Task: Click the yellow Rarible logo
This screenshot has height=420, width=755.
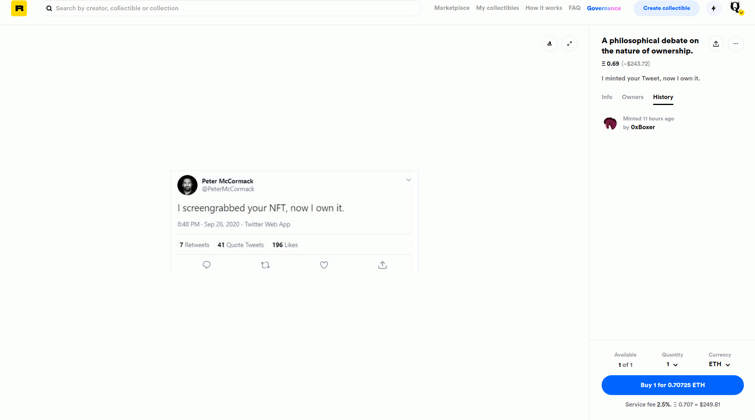Action: pos(19,8)
